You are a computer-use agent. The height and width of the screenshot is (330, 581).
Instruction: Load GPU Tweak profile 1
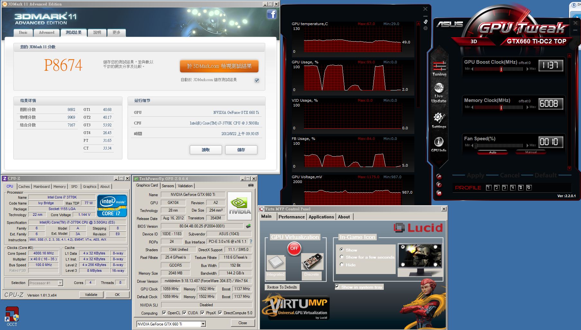489,188
